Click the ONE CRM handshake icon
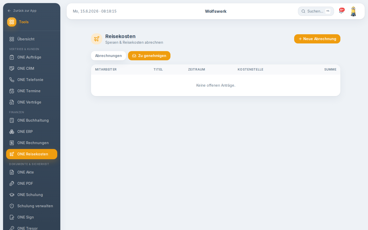 tap(12, 68)
